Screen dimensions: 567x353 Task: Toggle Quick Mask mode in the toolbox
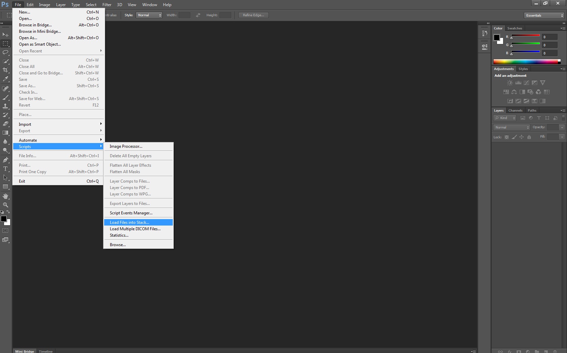click(x=5, y=231)
